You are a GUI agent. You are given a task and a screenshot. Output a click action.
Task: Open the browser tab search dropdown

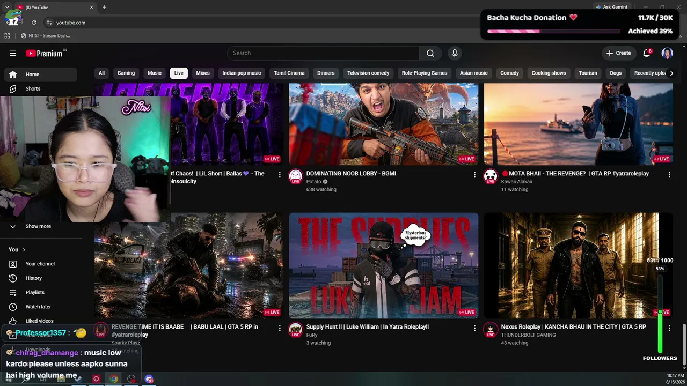(x=6, y=7)
